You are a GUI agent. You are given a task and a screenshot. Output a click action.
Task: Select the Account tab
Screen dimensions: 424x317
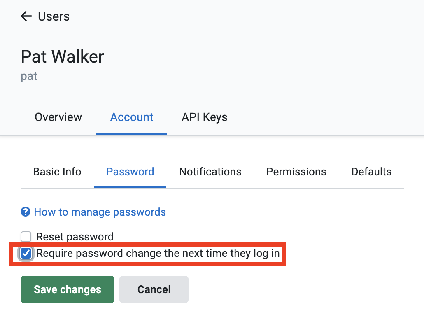coord(131,117)
